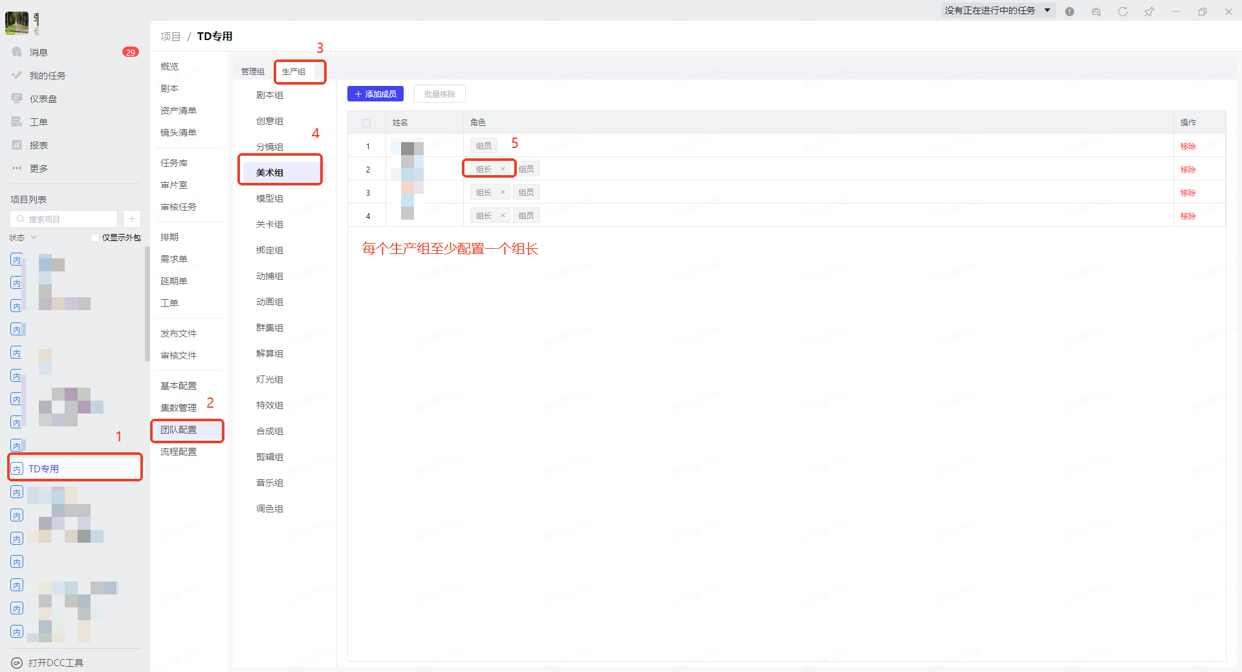This screenshot has width=1242, height=672.
Task: Click the pin icon in title bar
Action: 1149,12
